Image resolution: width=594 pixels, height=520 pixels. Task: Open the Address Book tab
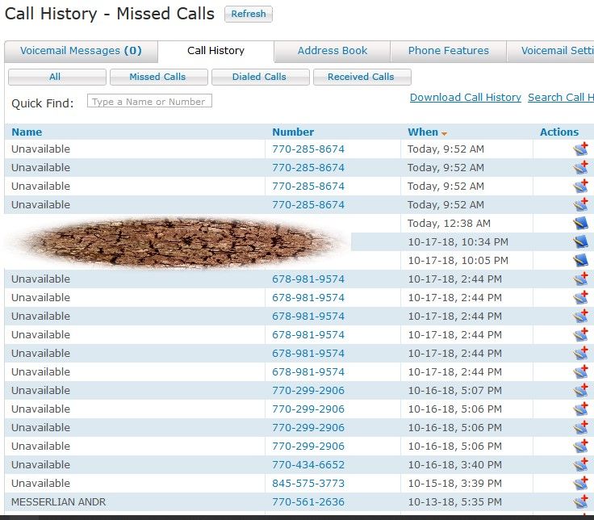333,51
